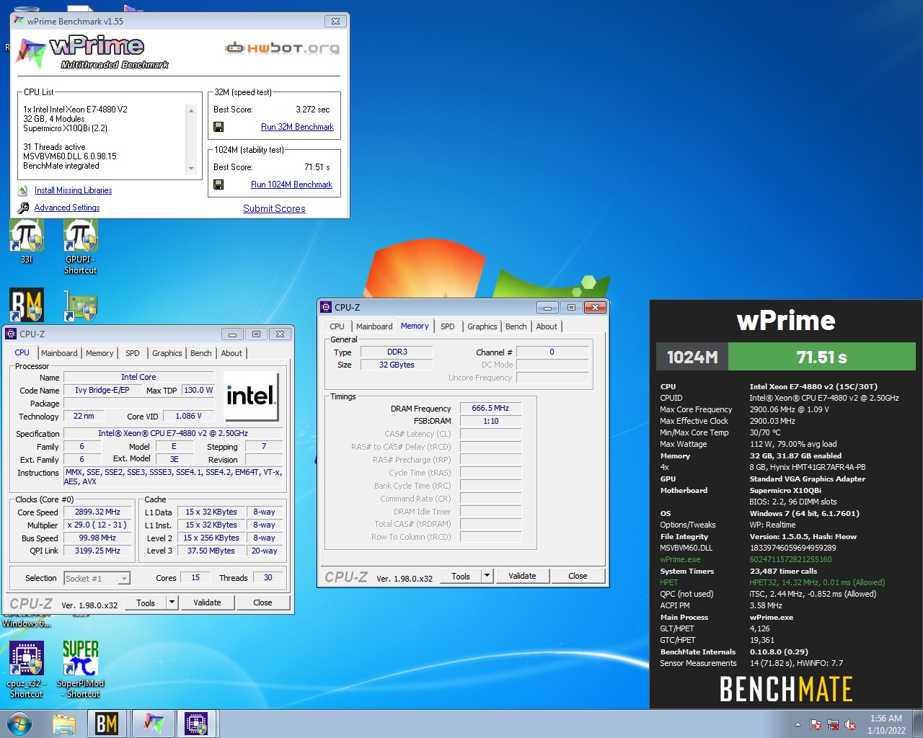This screenshot has width=923, height=738.
Task: Click the muted volume tray icon
Action: pyautogui.click(x=850, y=724)
